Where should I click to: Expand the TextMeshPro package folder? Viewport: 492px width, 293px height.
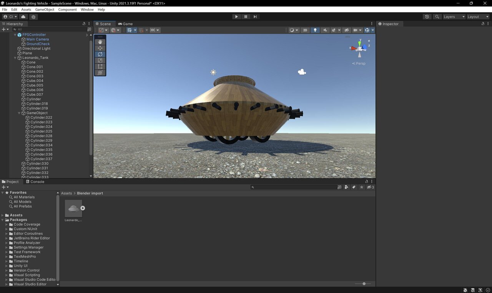7,257
